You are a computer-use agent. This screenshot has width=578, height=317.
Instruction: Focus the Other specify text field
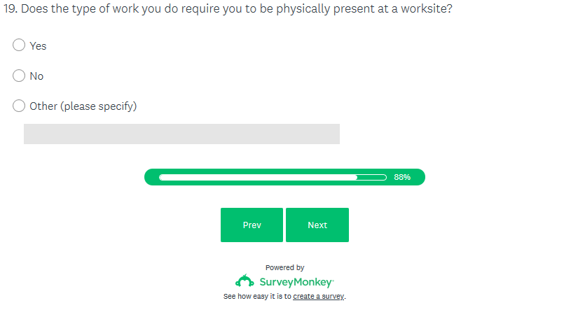[181, 134]
